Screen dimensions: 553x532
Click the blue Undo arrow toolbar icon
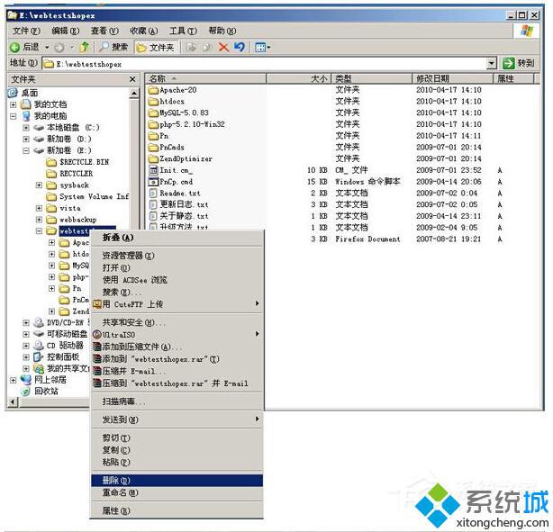coord(240,47)
